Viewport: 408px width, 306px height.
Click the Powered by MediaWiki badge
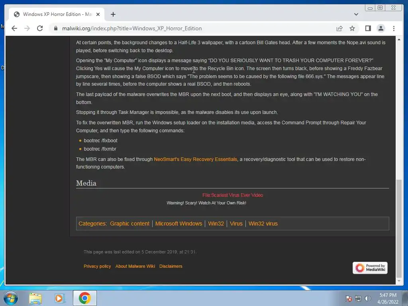click(370, 268)
